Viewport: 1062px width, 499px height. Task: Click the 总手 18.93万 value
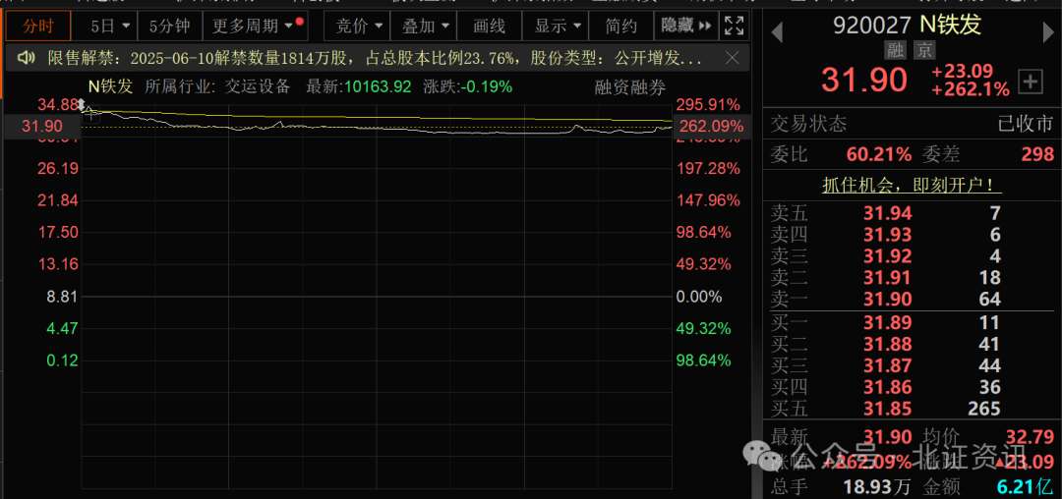tap(877, 486)
